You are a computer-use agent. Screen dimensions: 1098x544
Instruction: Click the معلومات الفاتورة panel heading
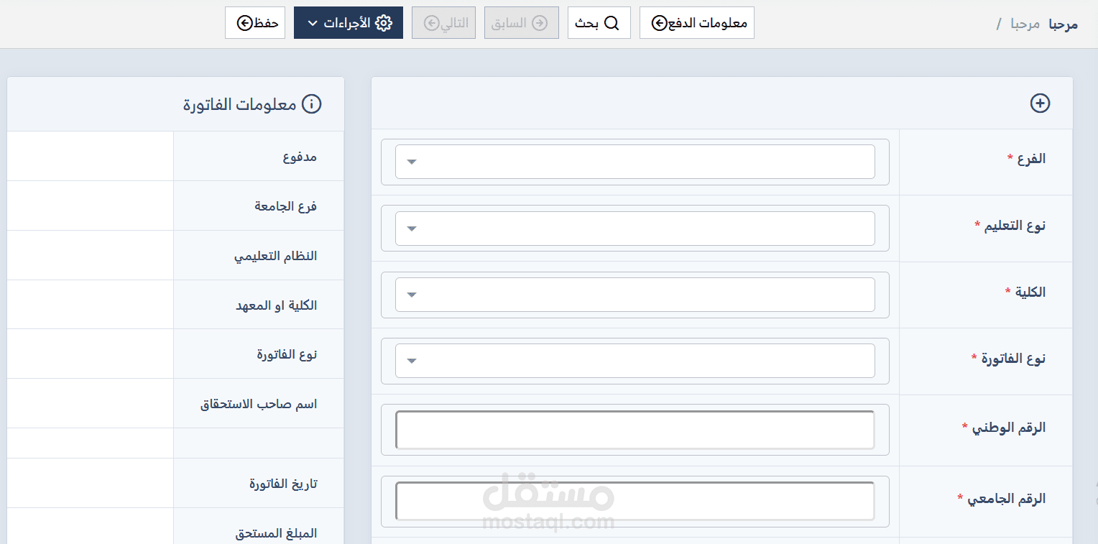(240, 104)
